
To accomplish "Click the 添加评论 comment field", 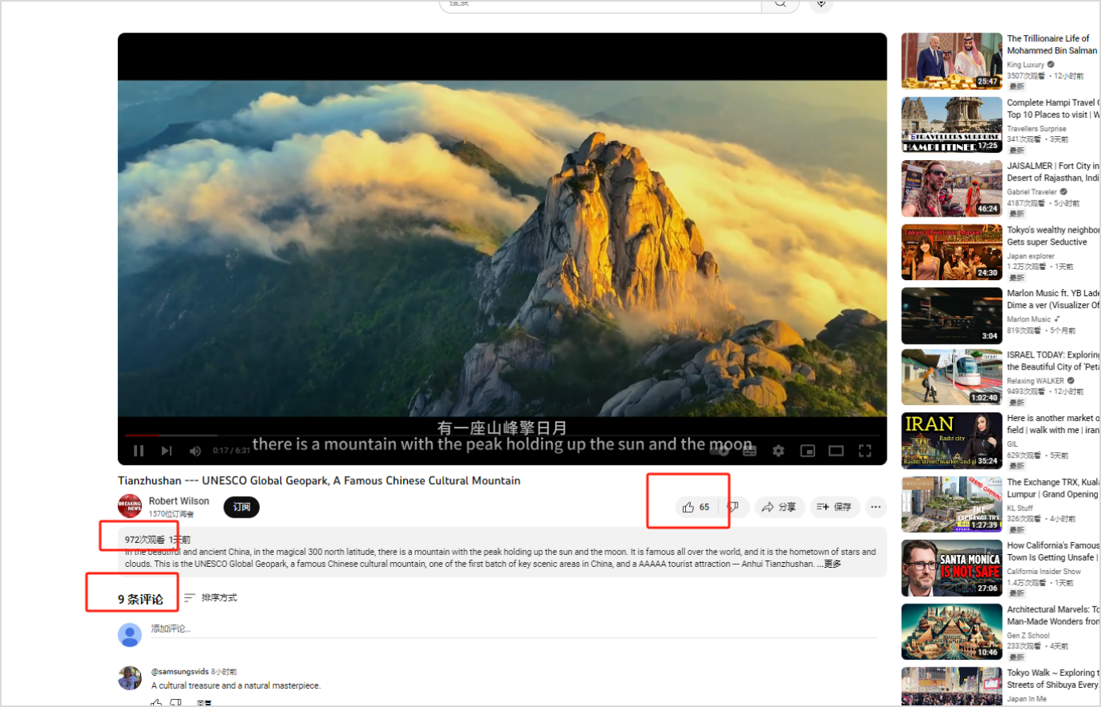I will tap(510, 629).
